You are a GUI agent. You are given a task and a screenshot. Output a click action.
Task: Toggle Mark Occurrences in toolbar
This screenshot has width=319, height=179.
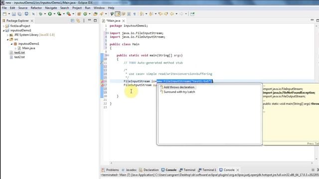pos(118,14)
